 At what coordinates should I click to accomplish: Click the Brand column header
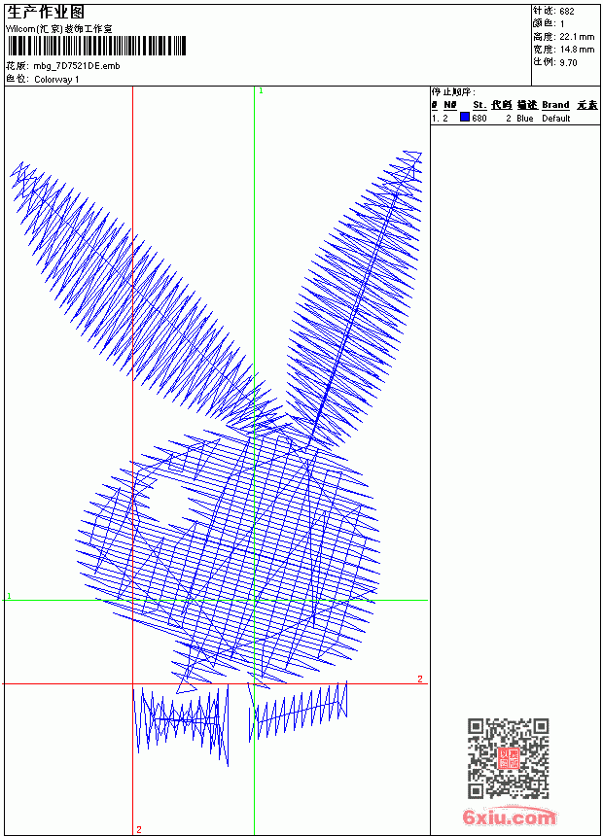[x=555, y=105]
